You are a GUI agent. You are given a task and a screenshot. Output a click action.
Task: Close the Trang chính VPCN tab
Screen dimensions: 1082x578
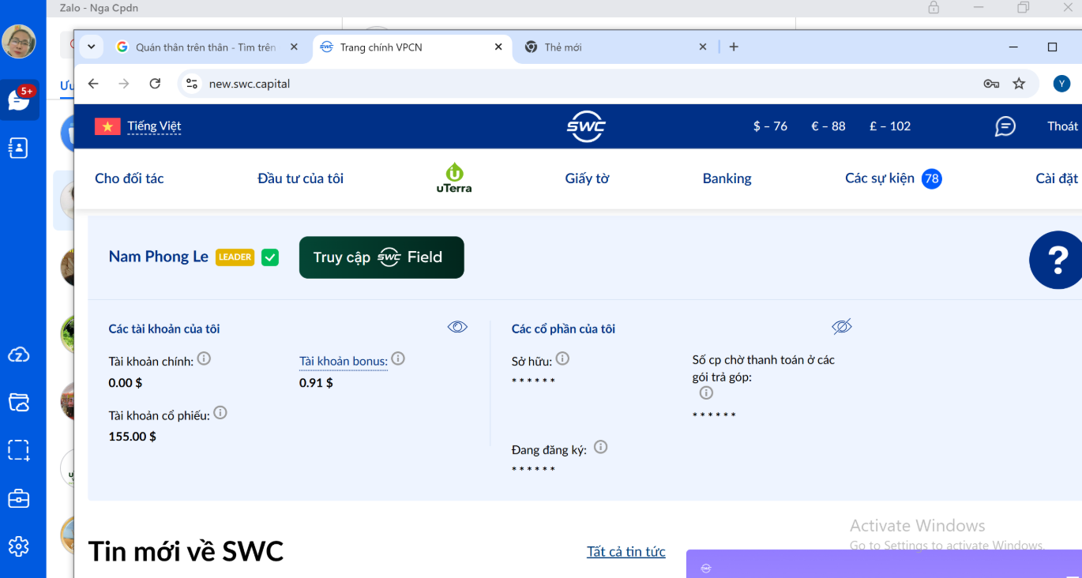pyautogui.click(x=498, y=47)
